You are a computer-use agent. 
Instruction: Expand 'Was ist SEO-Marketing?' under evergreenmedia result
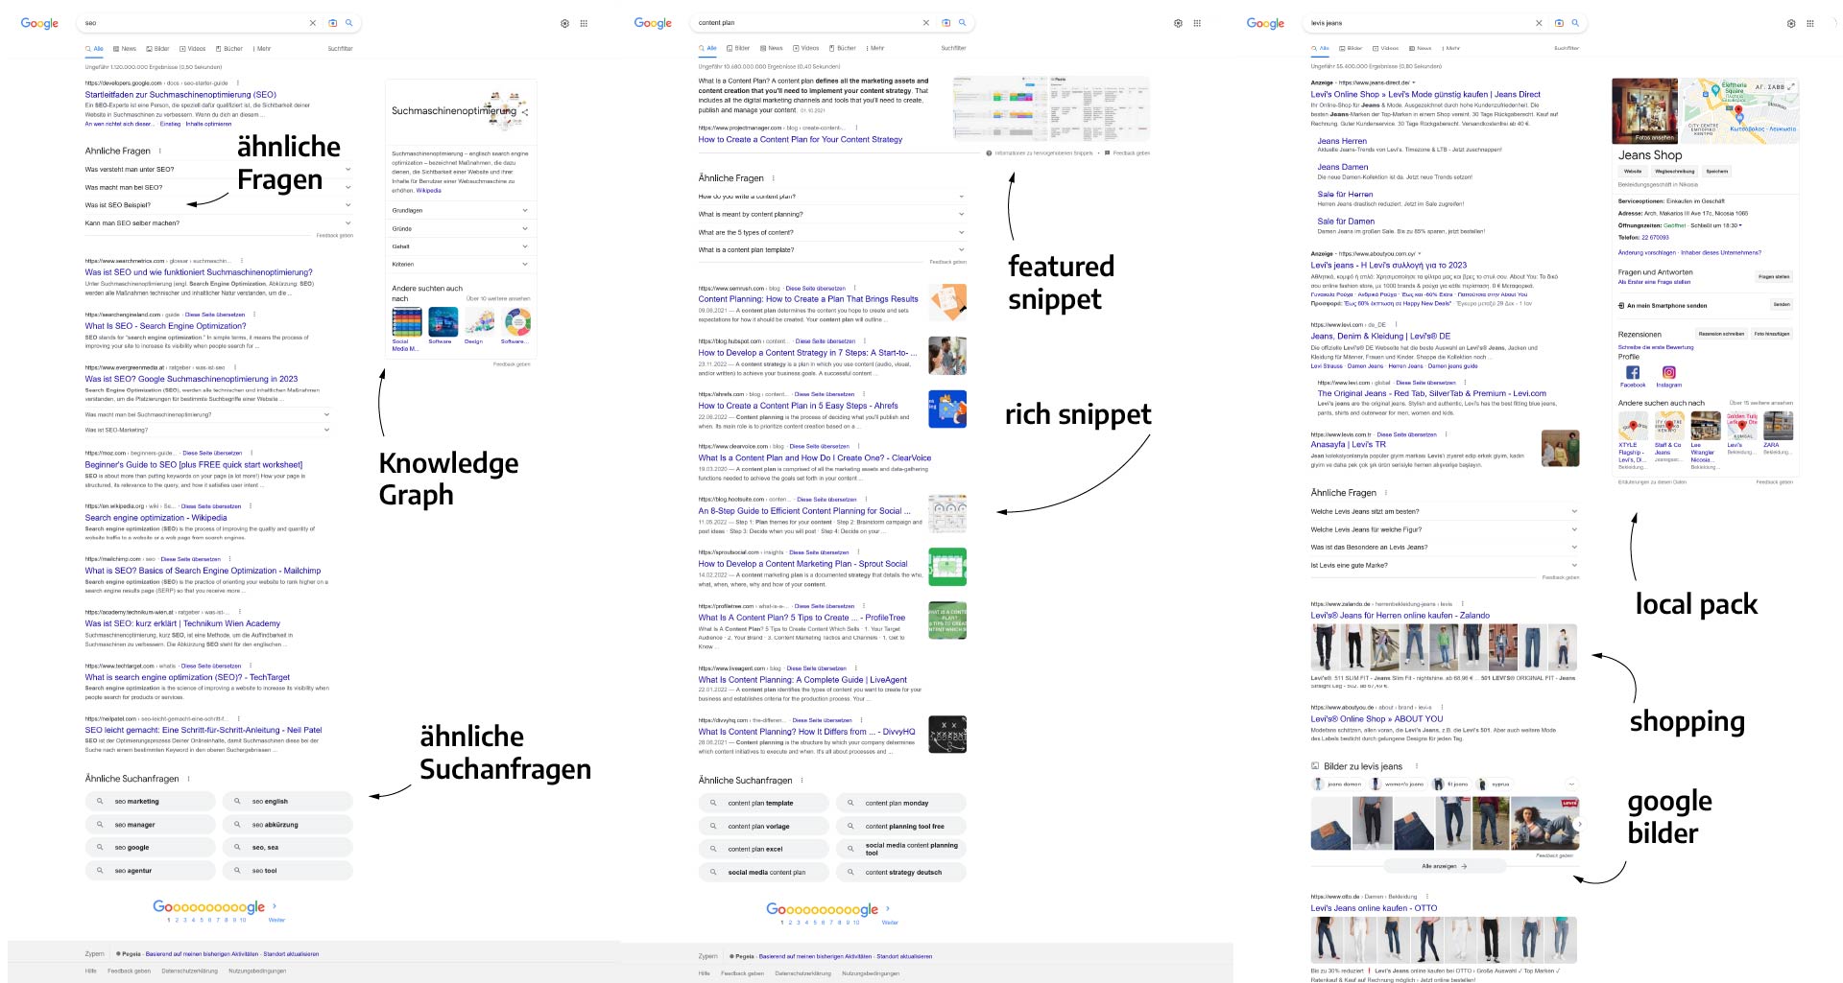tap(207, 431)
